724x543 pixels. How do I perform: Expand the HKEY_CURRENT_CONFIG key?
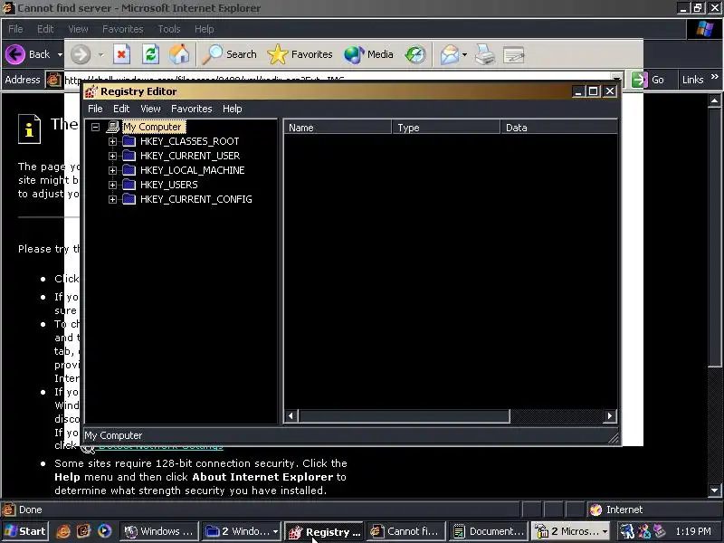pos(112,199)
